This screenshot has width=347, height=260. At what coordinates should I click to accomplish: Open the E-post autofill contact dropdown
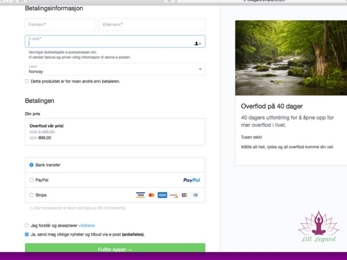tap(198, 43)
